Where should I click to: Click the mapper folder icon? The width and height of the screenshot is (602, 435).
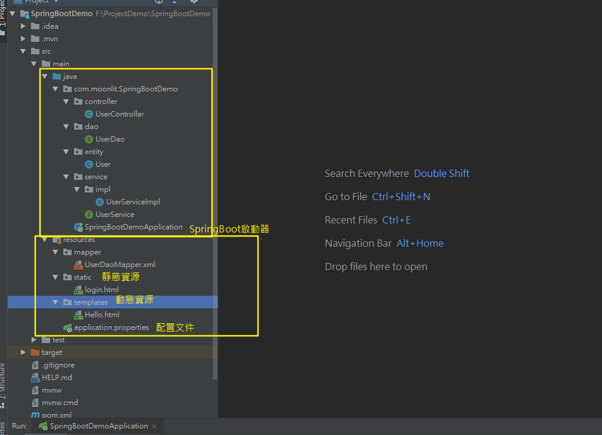[67, 252]
